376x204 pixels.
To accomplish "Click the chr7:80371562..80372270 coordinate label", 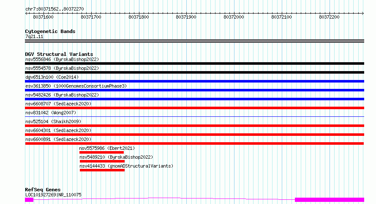I will click(x=54, y=9).
